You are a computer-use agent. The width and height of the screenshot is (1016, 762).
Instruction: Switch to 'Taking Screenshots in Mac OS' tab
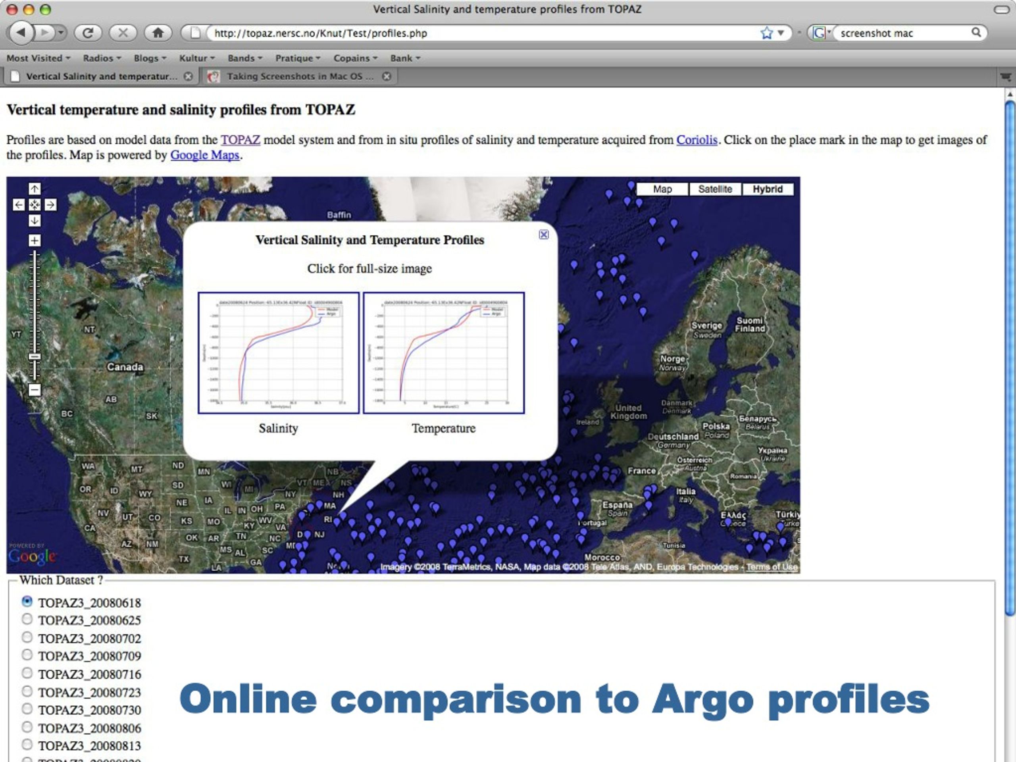(x=300, y=76)
